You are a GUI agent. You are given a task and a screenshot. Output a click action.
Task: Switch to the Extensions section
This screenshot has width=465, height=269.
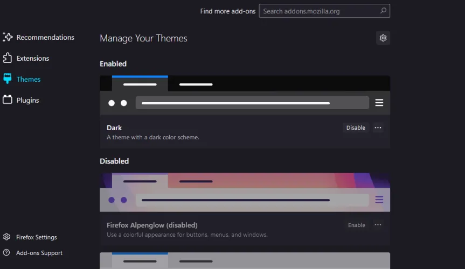tap(33, 58)
